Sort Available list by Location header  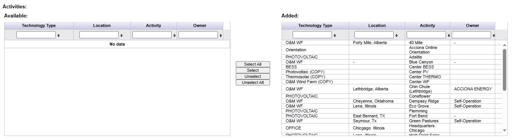[102, 25]
